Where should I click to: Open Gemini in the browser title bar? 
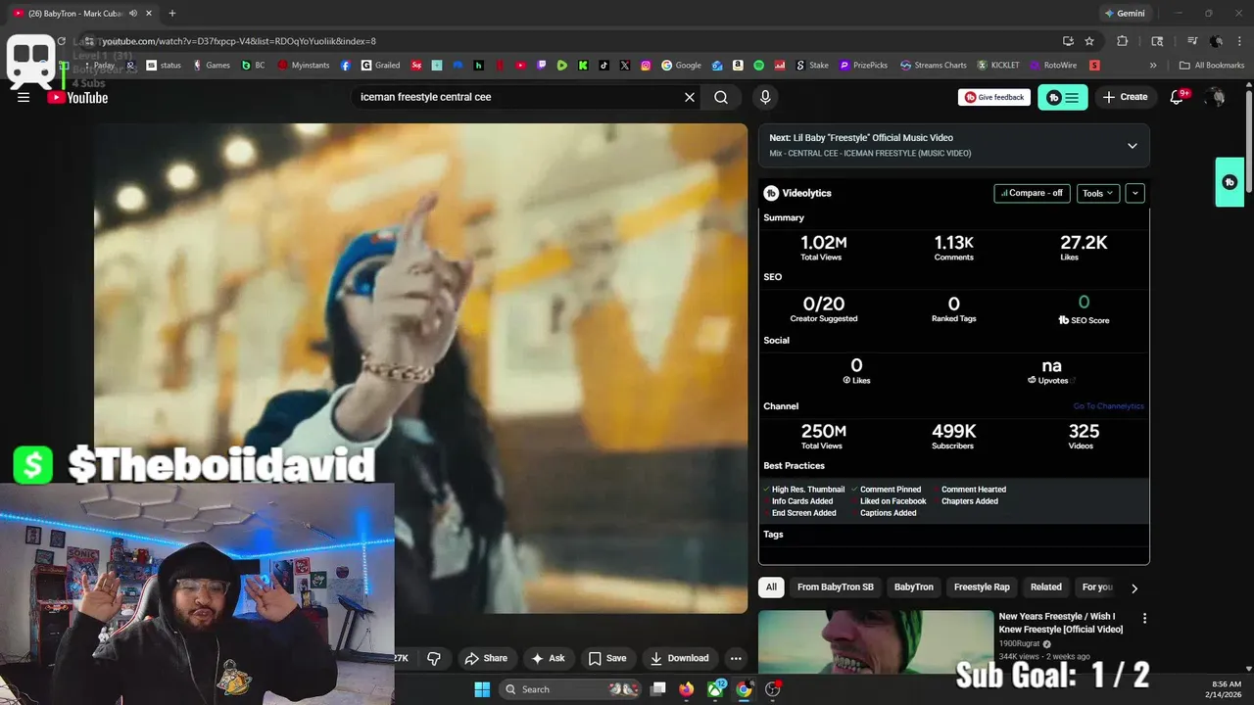click(x=1124, y=13)
